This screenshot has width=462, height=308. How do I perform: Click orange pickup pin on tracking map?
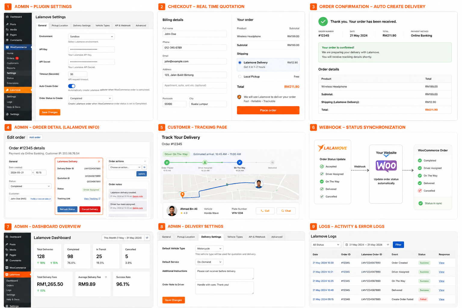pyautogui.click(x=182, y=195)
